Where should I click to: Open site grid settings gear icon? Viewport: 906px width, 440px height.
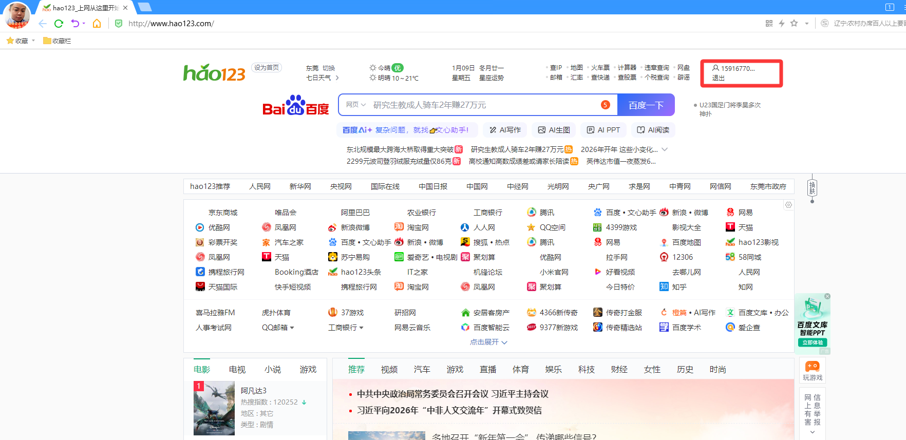(788, 205)
